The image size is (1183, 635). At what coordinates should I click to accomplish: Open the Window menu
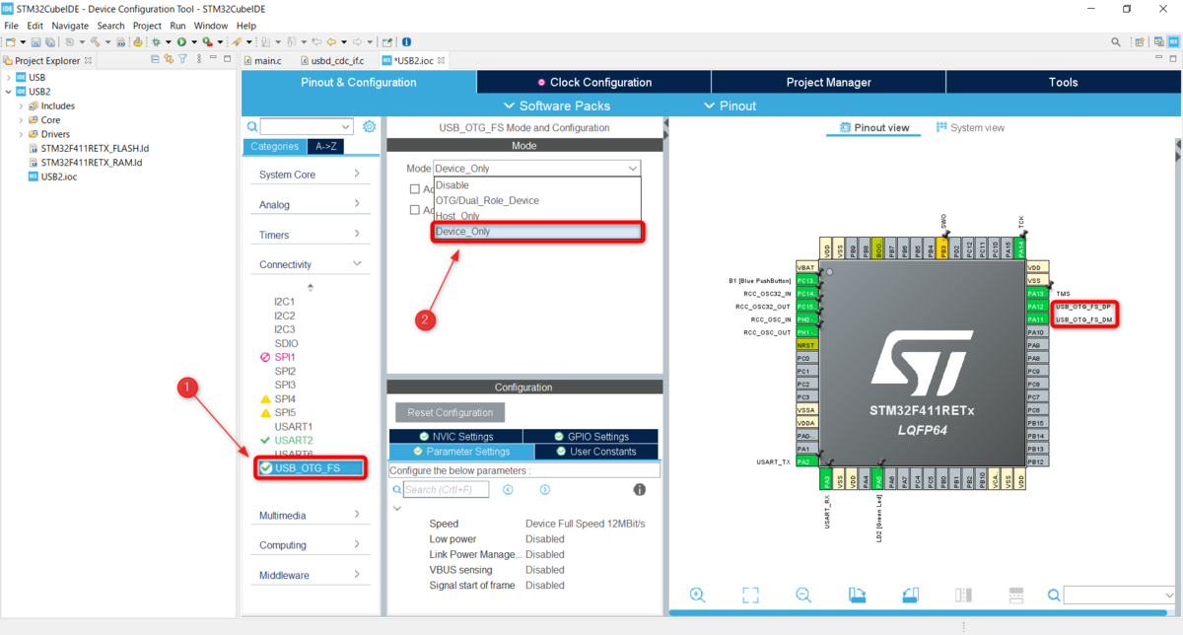click(x=211, y=26)
